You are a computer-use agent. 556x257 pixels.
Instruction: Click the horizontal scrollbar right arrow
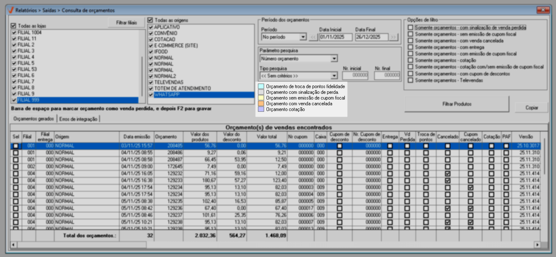coord(537,245)
